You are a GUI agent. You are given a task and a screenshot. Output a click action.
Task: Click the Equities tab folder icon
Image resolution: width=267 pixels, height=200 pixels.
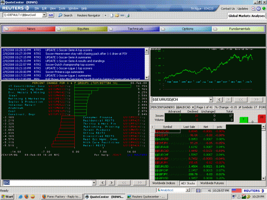59,29
